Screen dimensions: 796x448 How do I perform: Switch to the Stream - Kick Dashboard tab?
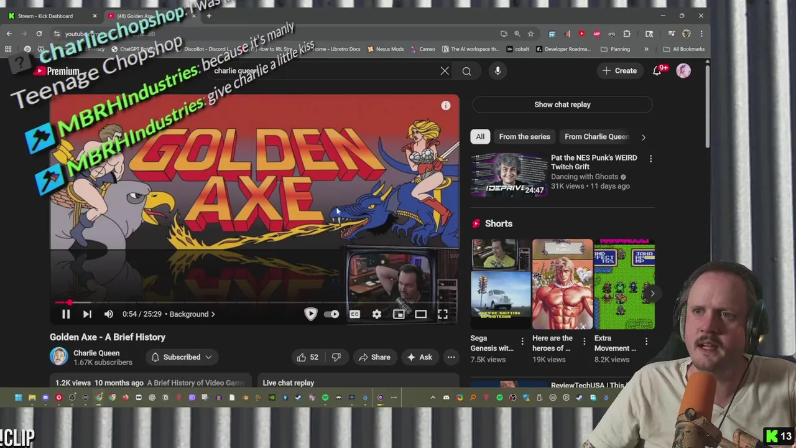[x=52, y=16]
